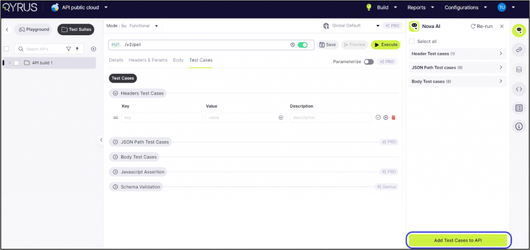530x250 pixels.
Task: Tick the API build 1 checkbox
Action: 17,63
